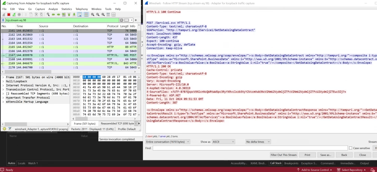Click Select Repository in status bar
Screen dimensions: 377x172
(x=351, y=170)
